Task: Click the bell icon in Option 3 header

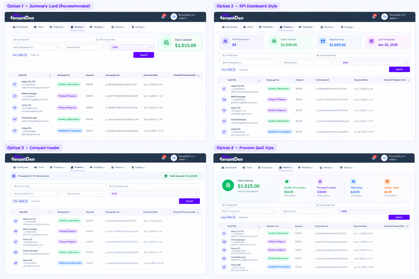Action: (x=163, y=158)
